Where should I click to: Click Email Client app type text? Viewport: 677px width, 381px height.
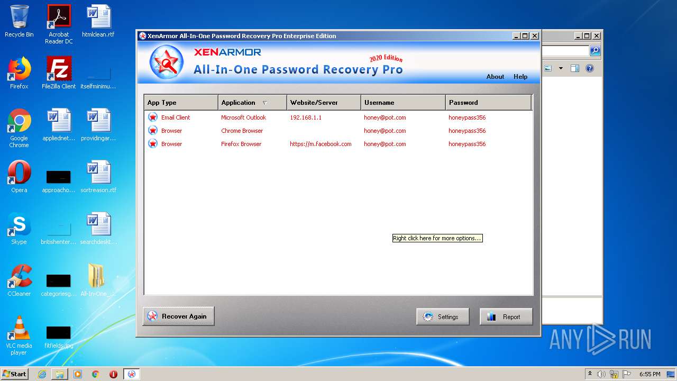pos(176,117)
